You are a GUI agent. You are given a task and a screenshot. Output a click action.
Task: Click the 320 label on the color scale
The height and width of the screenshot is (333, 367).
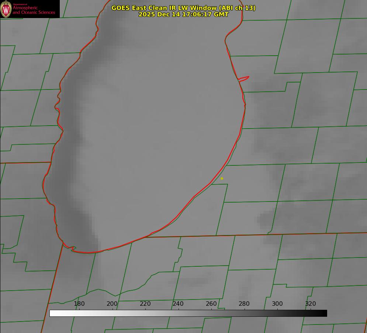tap(311, 304)
